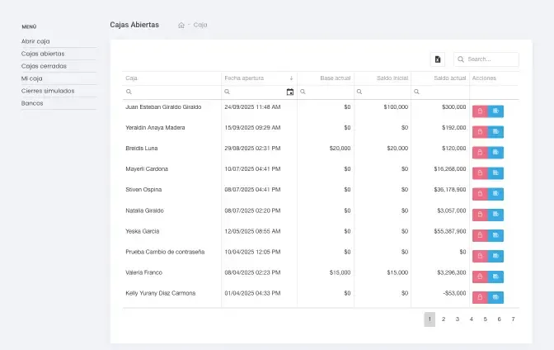Image resolution: width=554 pixels, height=350 pixels.
Task: Go to page 2 of the table
Action: [x=444, y=319]
